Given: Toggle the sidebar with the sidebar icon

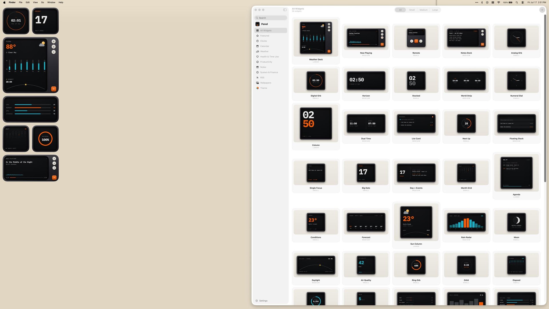Looking at the screenshot, I should point(285,10).
